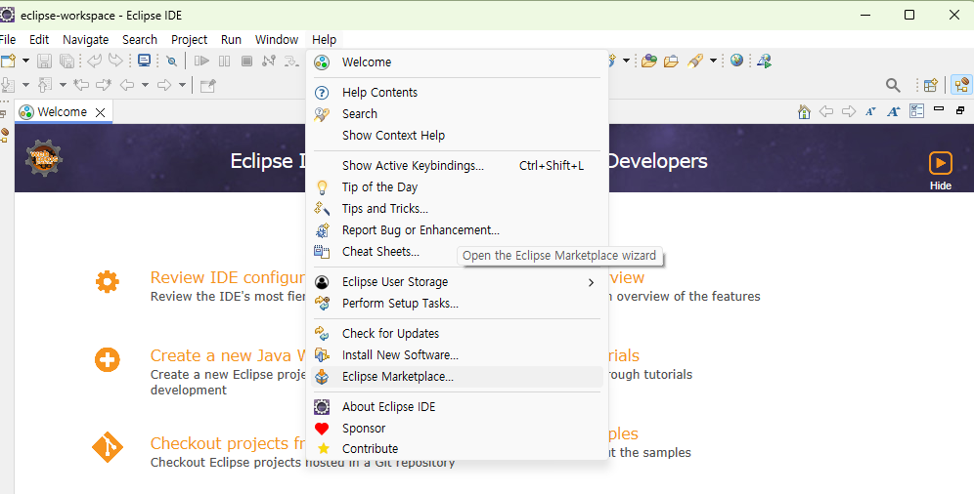The height and width of the screenshot is (494, 974).
Task: Select the Java EE perspective button
Action: tap(962, 85)
